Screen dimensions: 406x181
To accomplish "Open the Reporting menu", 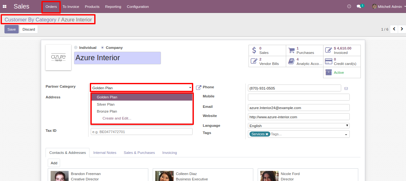I will point(113,7).
